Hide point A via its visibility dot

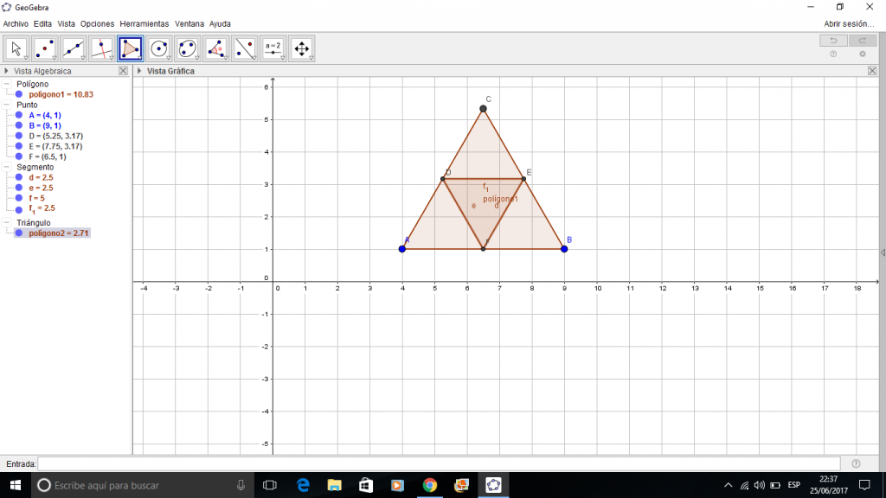(19, 113)
